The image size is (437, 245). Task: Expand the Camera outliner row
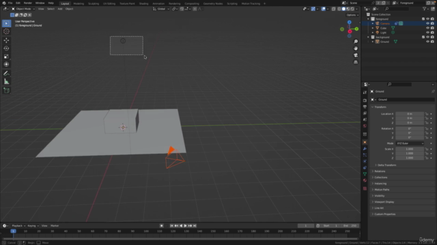tap(373, 24)
